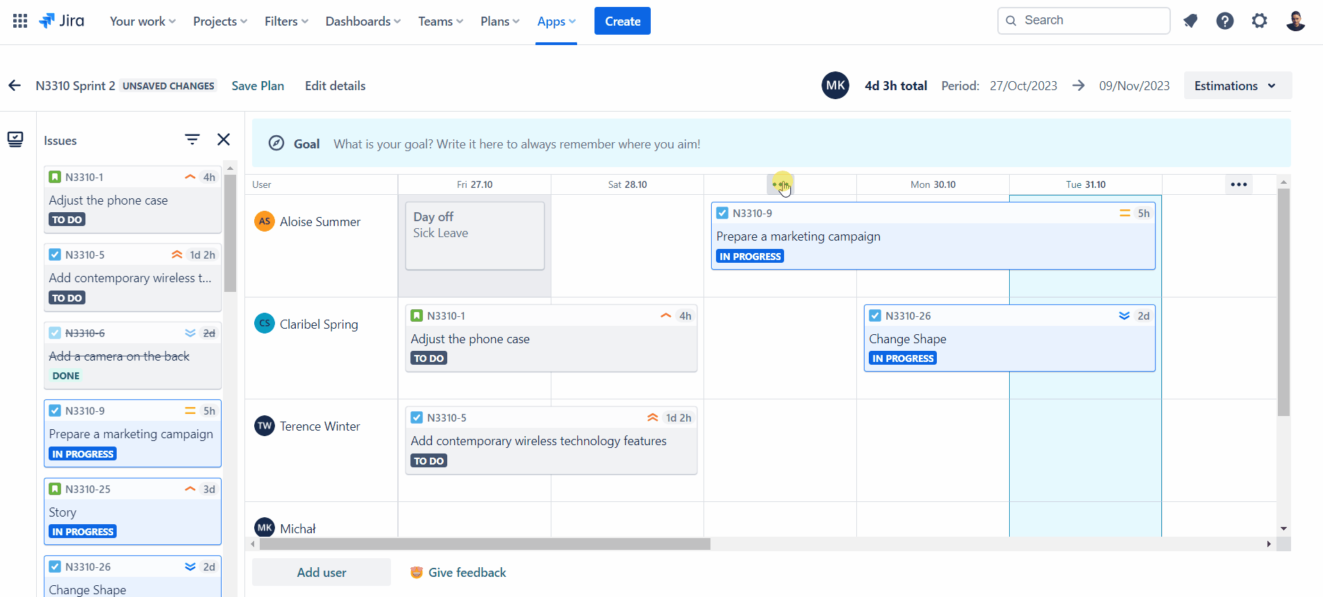Click the period start date 27/Oct/2023
The height and width of the screenshot is (597, 1323).
(1023, 85)
